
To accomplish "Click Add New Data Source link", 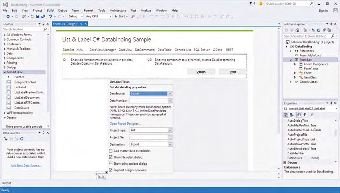I will tap(26, 166).
